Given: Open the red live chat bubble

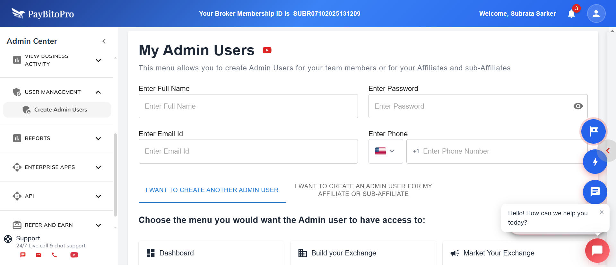Looking at the screenshot, I should (x=597, y=250).
